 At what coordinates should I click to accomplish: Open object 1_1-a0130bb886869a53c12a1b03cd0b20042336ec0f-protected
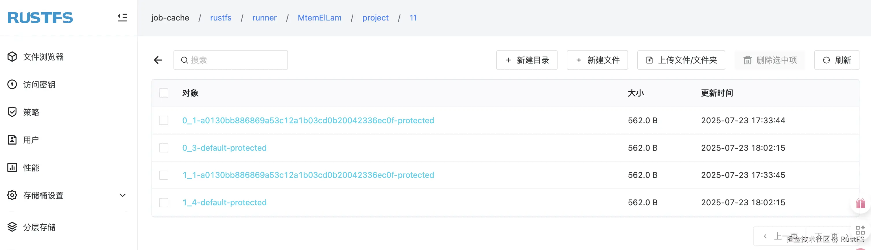(x=308, y=175)
